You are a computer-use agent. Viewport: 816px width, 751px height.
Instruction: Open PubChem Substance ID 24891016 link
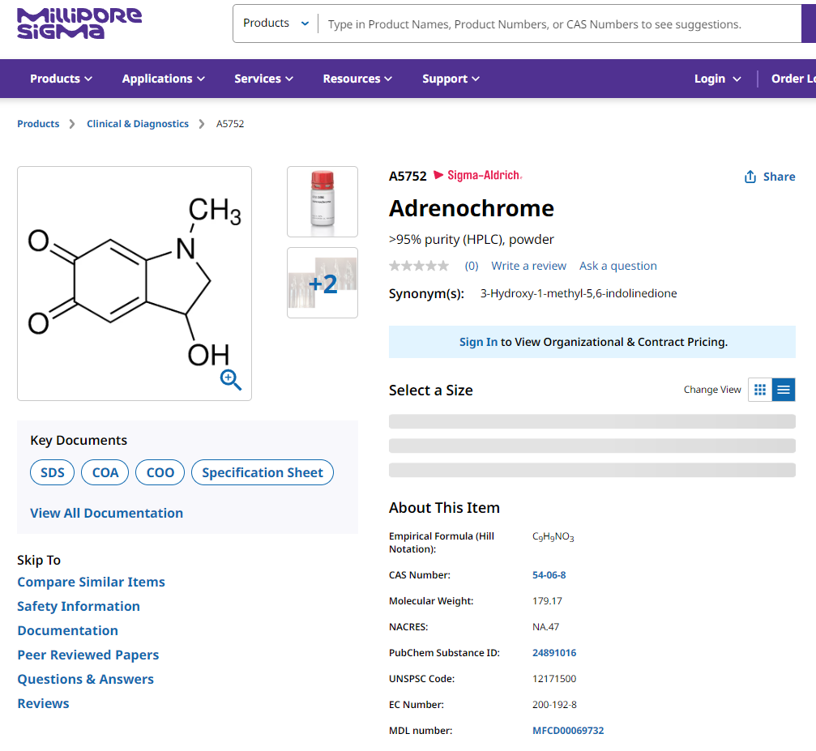[x=554, y=653]
